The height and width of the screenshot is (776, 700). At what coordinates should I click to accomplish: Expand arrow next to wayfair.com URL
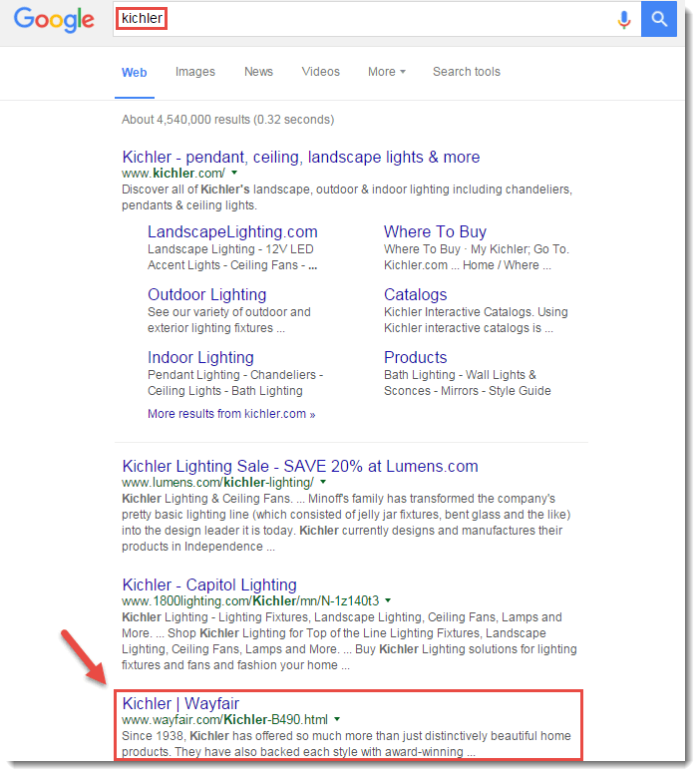337,719
